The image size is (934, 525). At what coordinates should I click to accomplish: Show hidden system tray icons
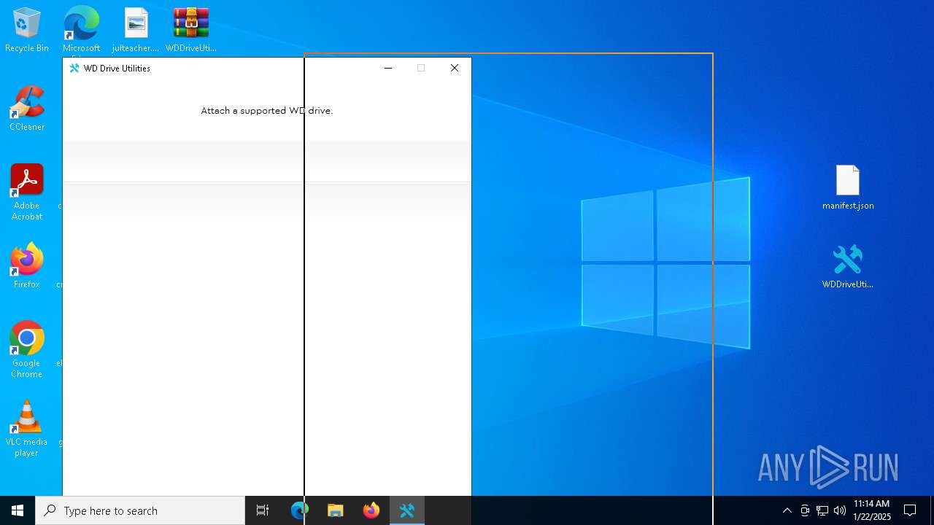(x=787, y=510)
